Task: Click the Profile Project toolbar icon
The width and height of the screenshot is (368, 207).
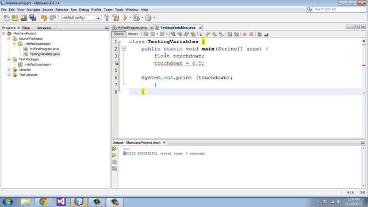Action: pos(148,18)
